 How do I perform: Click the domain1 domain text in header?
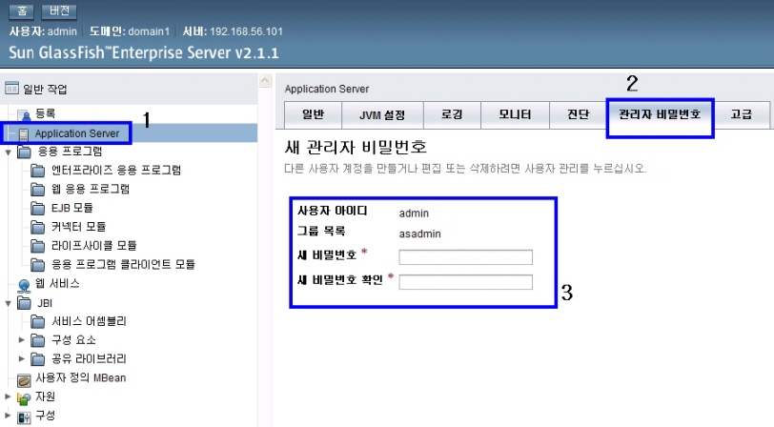(149, 31)
